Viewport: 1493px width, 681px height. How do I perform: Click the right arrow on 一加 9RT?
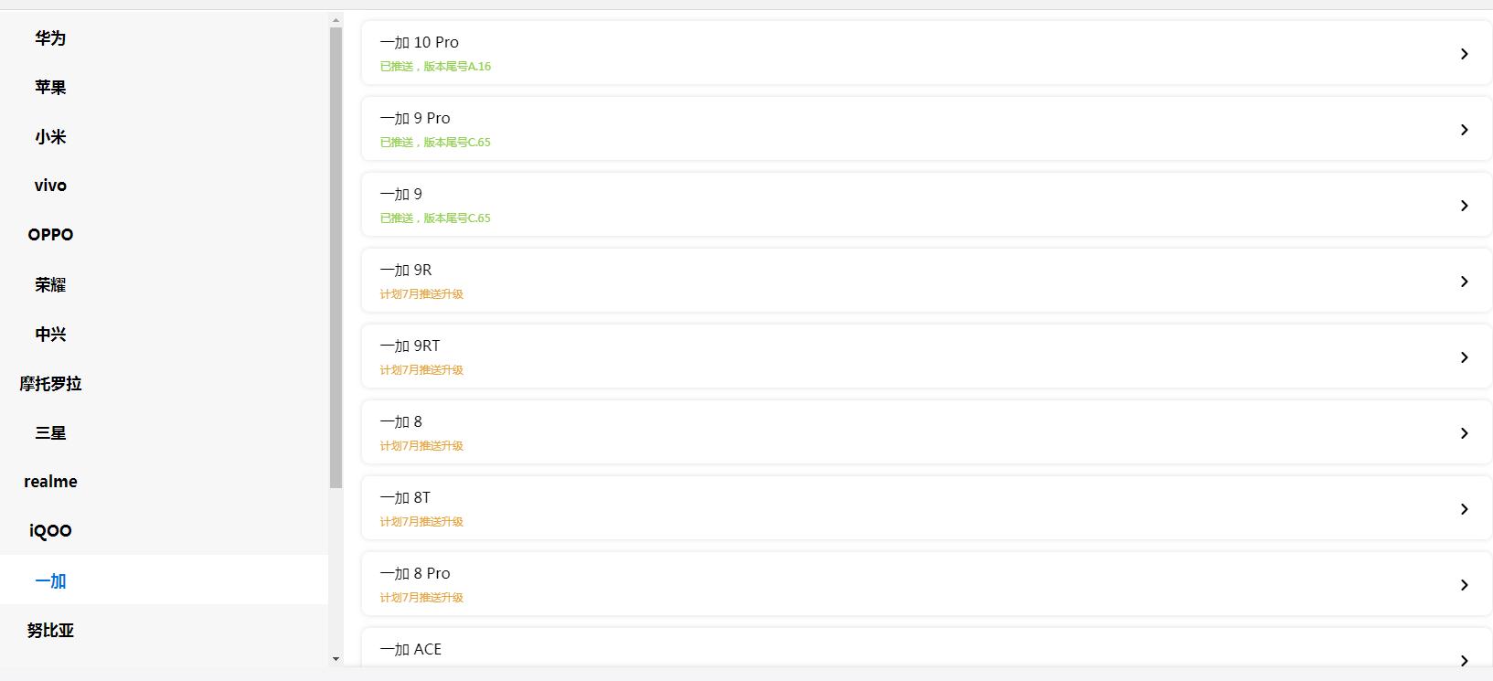(x=1464, y=357)
